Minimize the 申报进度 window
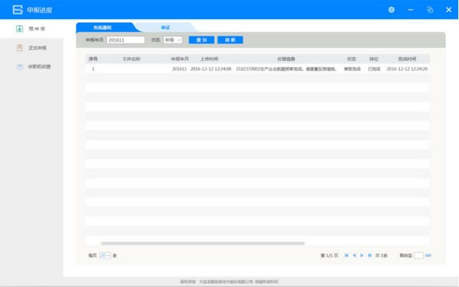The image size is (459, 287). coord(410,10)
